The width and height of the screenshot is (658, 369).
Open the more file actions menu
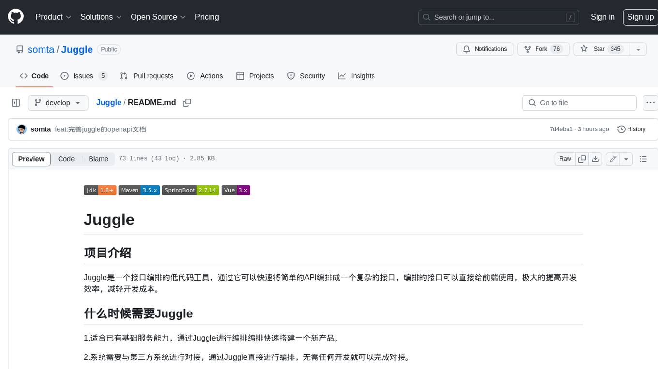(x=650, y=103)
